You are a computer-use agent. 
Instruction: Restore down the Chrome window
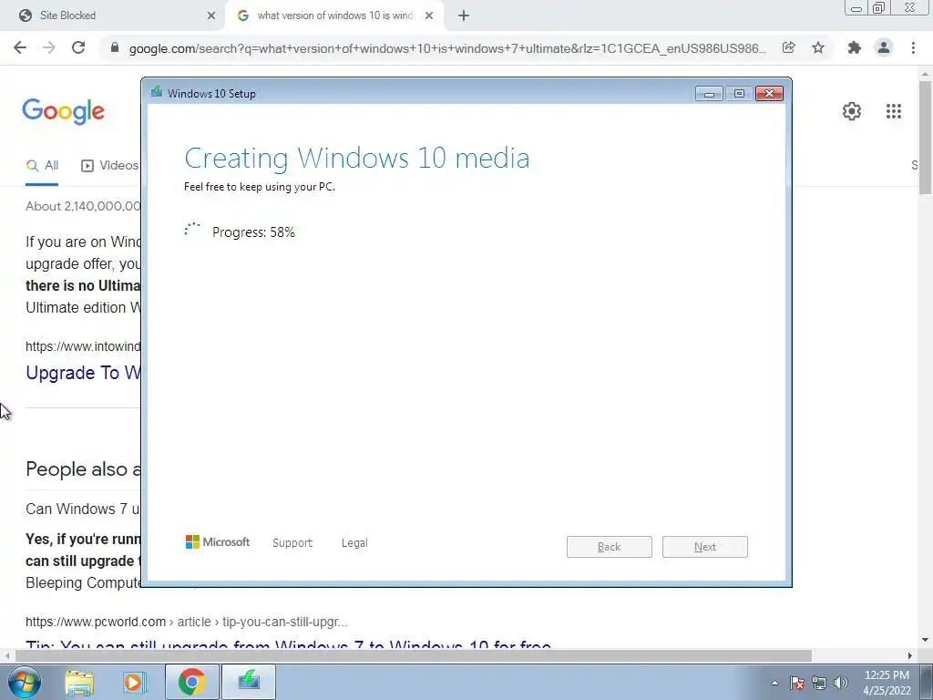coord(879,8)
